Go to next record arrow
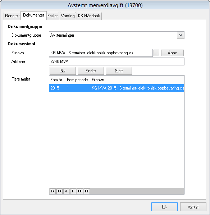Screen dimensions: 210x215 tap(73, 191)
